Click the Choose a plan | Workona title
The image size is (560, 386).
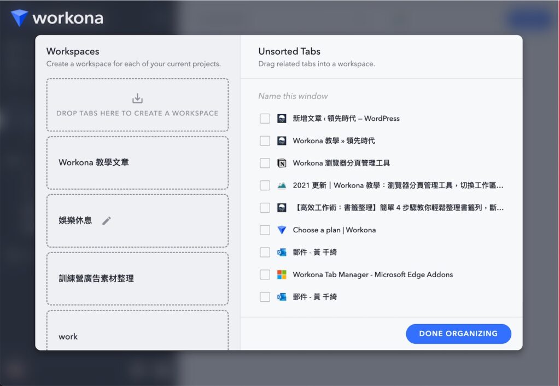point(334,230)
